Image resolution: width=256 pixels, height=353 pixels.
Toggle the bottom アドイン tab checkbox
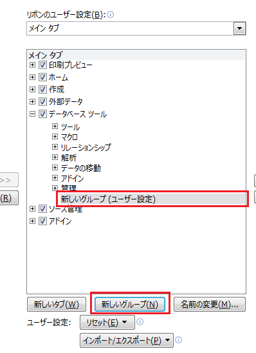(42, 221)
